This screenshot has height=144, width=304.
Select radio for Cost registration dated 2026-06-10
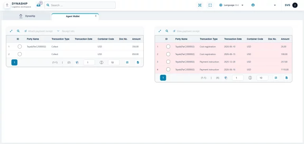tap(168, 47)
